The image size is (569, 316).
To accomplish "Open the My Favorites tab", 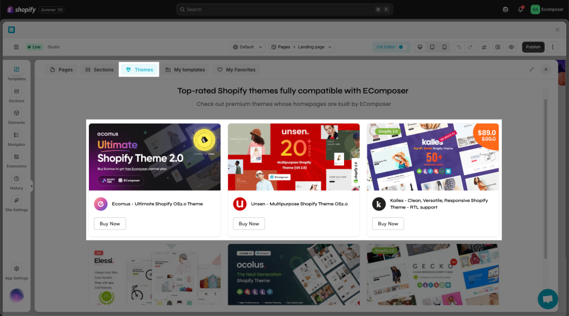I will (x=236, y=69).
